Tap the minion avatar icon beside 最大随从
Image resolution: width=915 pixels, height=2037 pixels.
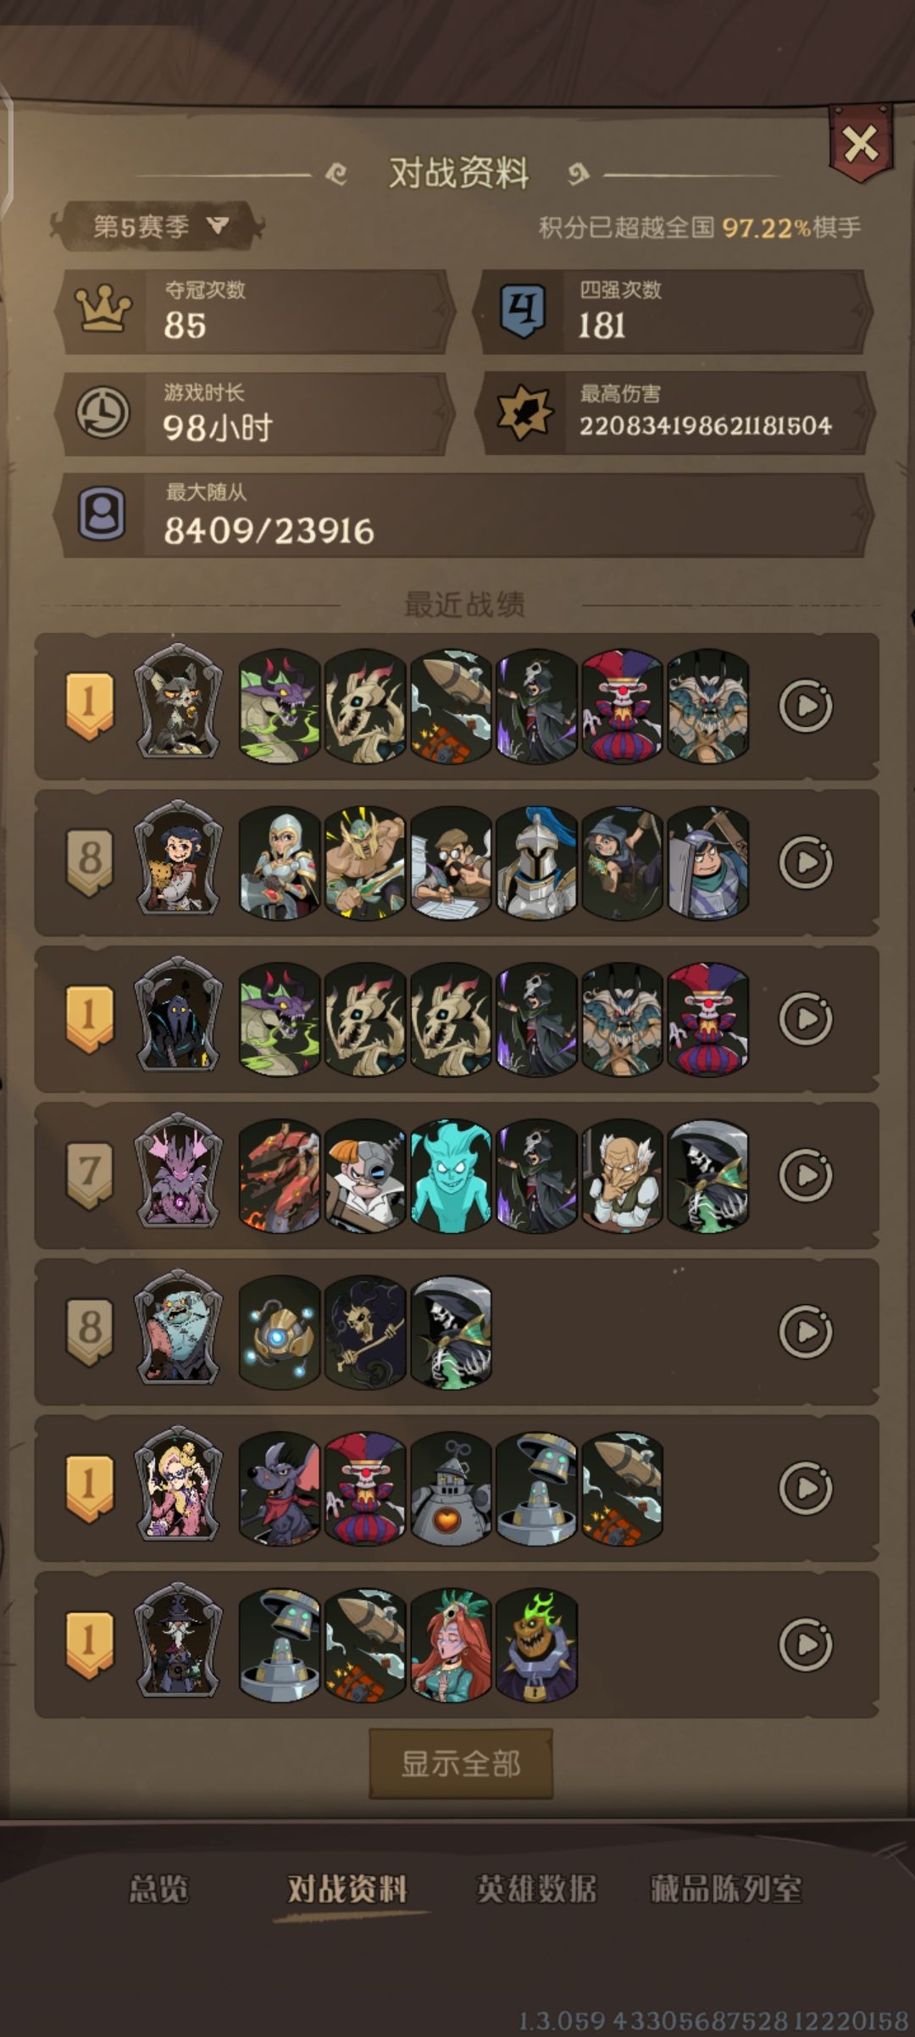tap(103, 513)
